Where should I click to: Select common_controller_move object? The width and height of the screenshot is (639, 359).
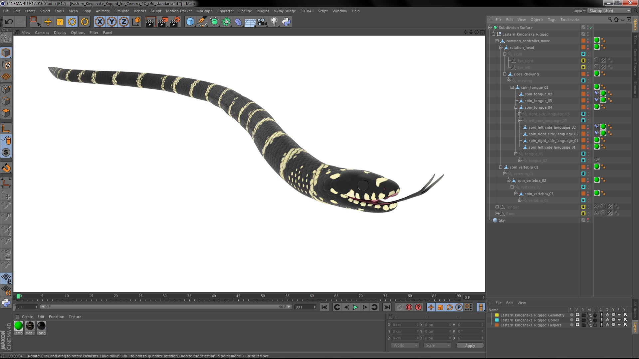pyautogui.click(x=528, y=41)
